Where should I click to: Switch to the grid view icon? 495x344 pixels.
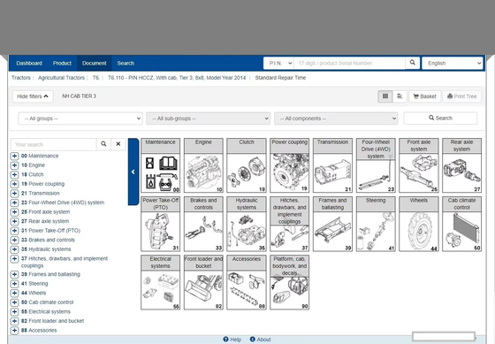(x=385, y=96)
